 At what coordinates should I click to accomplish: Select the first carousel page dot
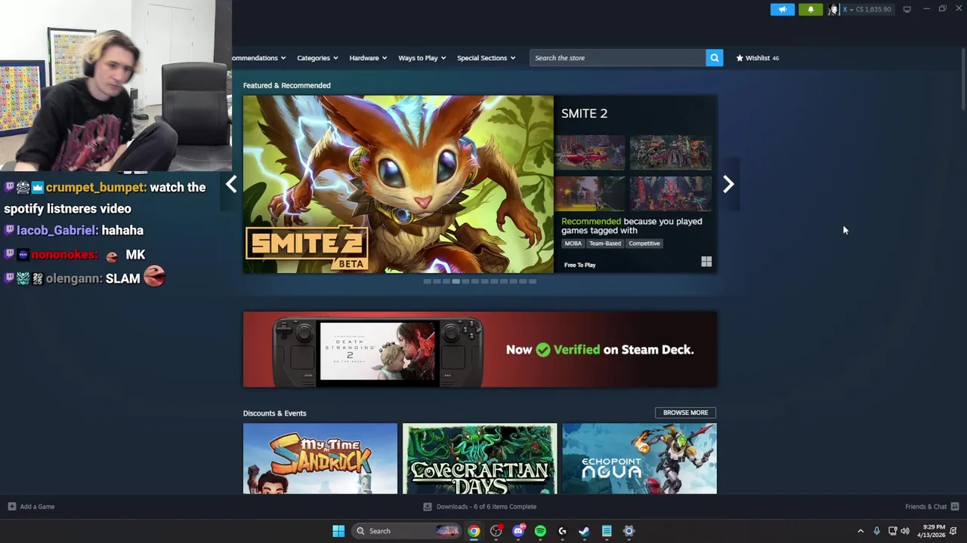427,281
